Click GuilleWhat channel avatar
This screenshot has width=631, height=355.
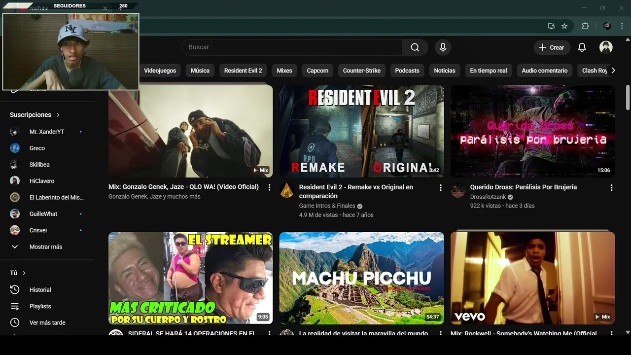(15, 213)
